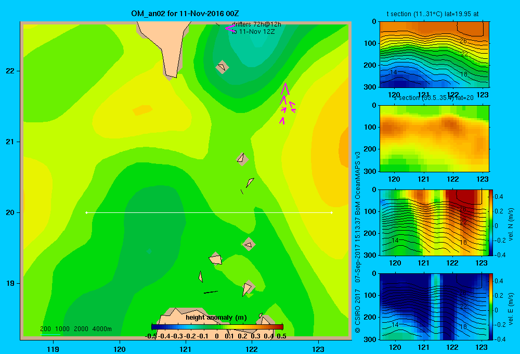Click the temperature section plot

pyautogui.click(x=434, y=55)
